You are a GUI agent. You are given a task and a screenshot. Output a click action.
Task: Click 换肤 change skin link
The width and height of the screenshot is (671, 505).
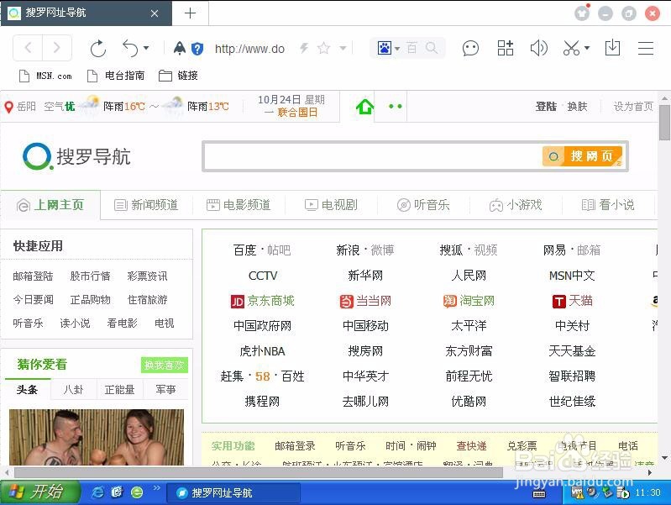click(x=577, y=106)
